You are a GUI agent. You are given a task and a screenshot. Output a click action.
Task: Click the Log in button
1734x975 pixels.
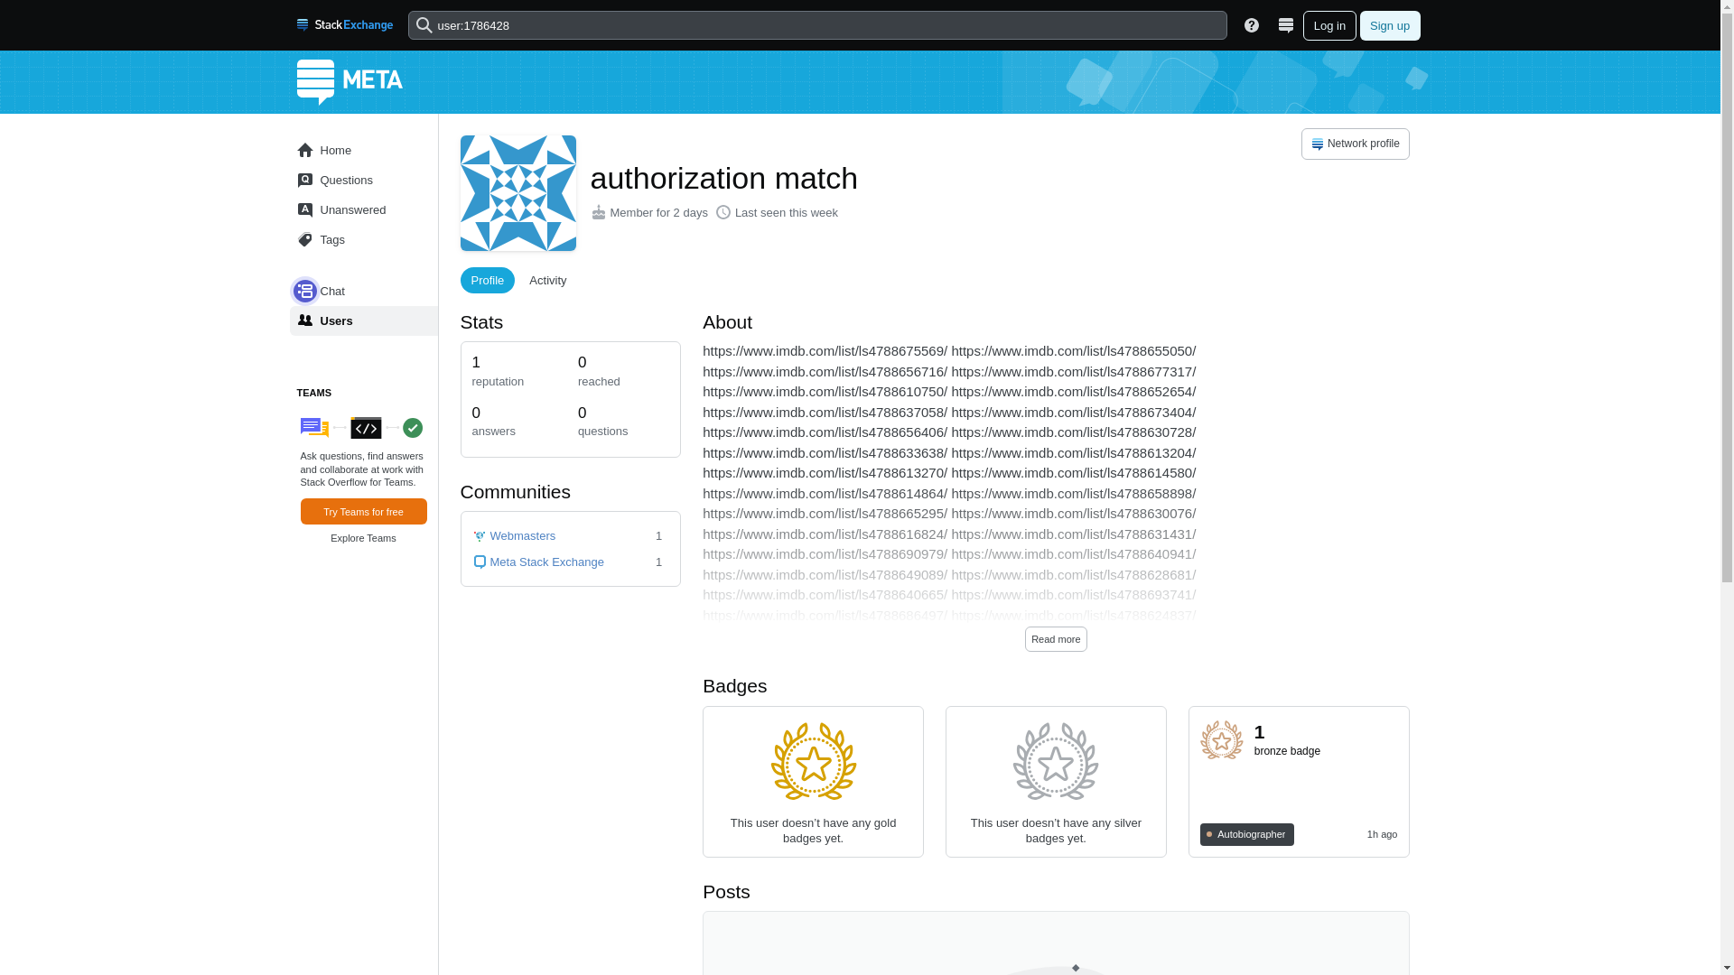click(x=1329, y=25)
